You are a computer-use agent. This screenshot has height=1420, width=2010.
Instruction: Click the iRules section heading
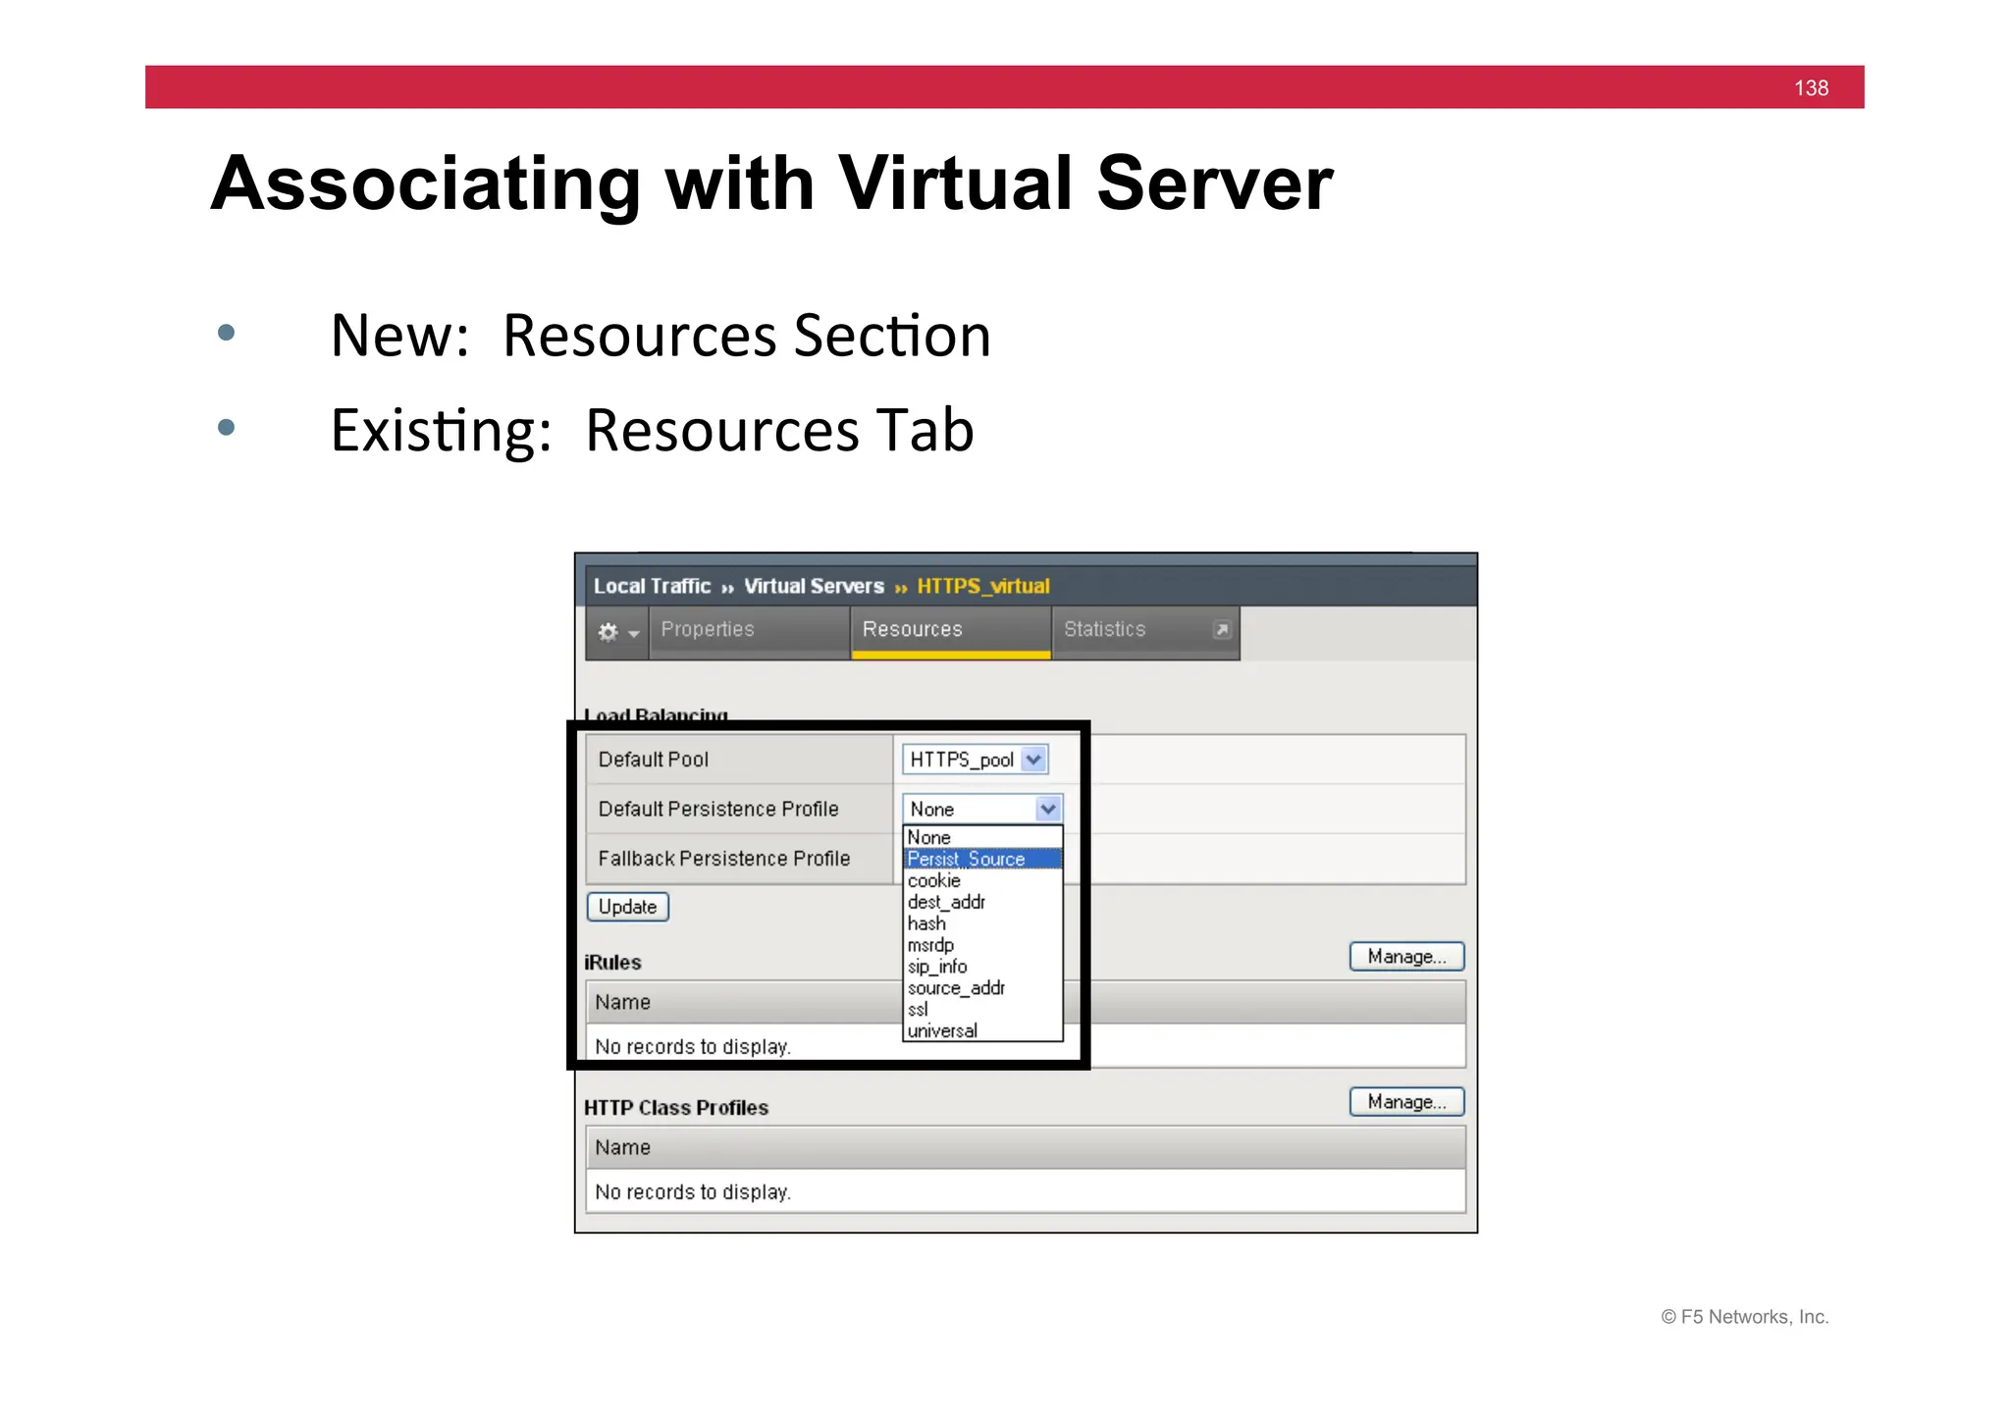[612, 963]
